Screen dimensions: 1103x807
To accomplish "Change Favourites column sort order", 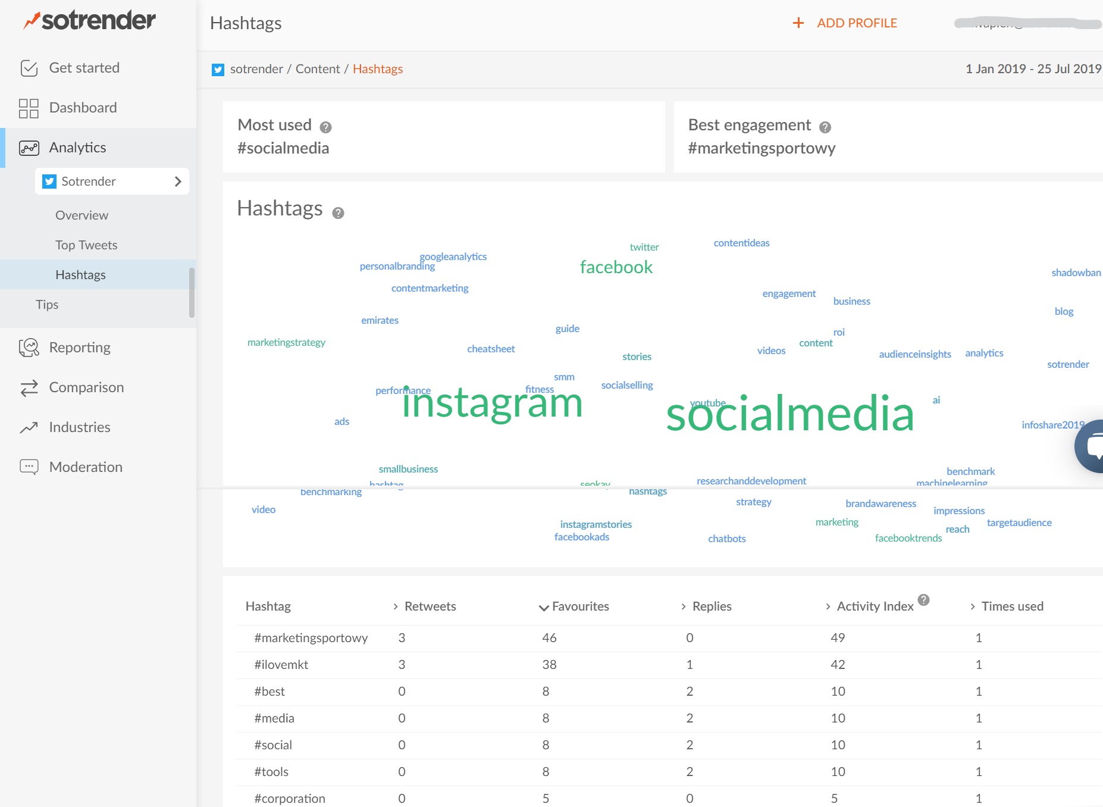I will tap(543, 608).
